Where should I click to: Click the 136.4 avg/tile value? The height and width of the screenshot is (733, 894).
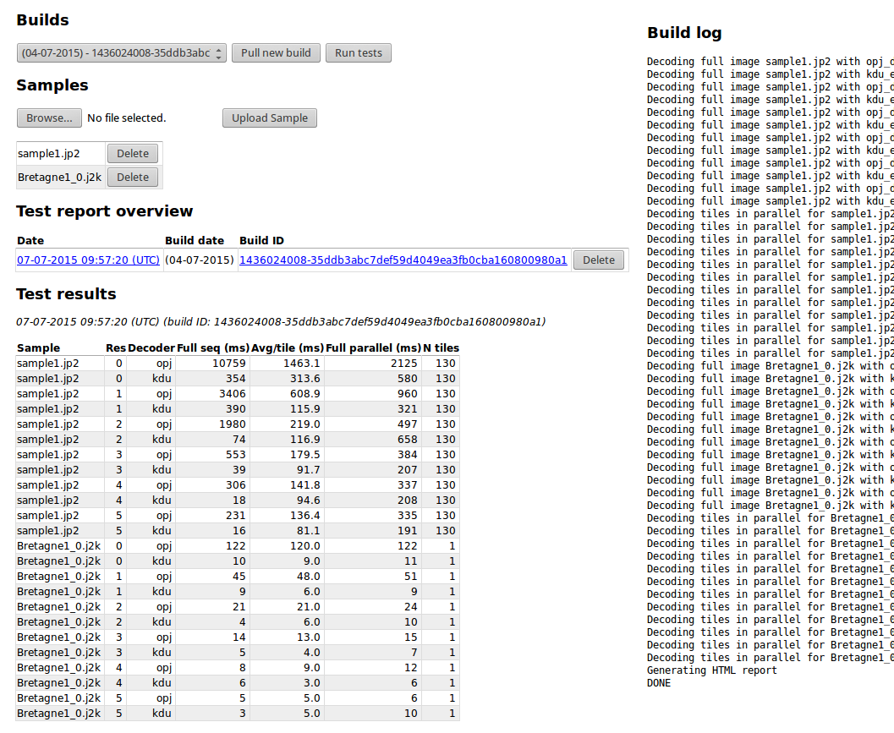305,515
